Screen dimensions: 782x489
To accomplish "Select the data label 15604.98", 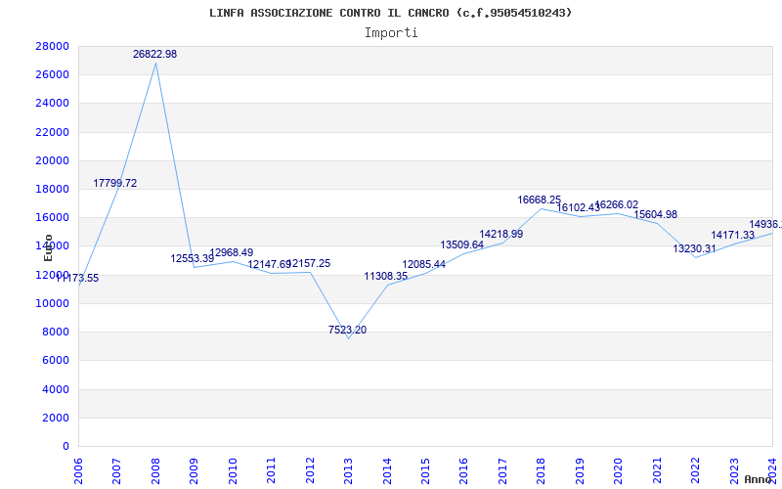I will (x=655, y=214).
